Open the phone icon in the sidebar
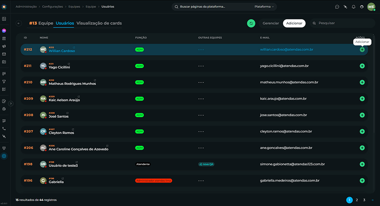The width and height of the screenshot is (380, 206). click(x=4, y=129)
